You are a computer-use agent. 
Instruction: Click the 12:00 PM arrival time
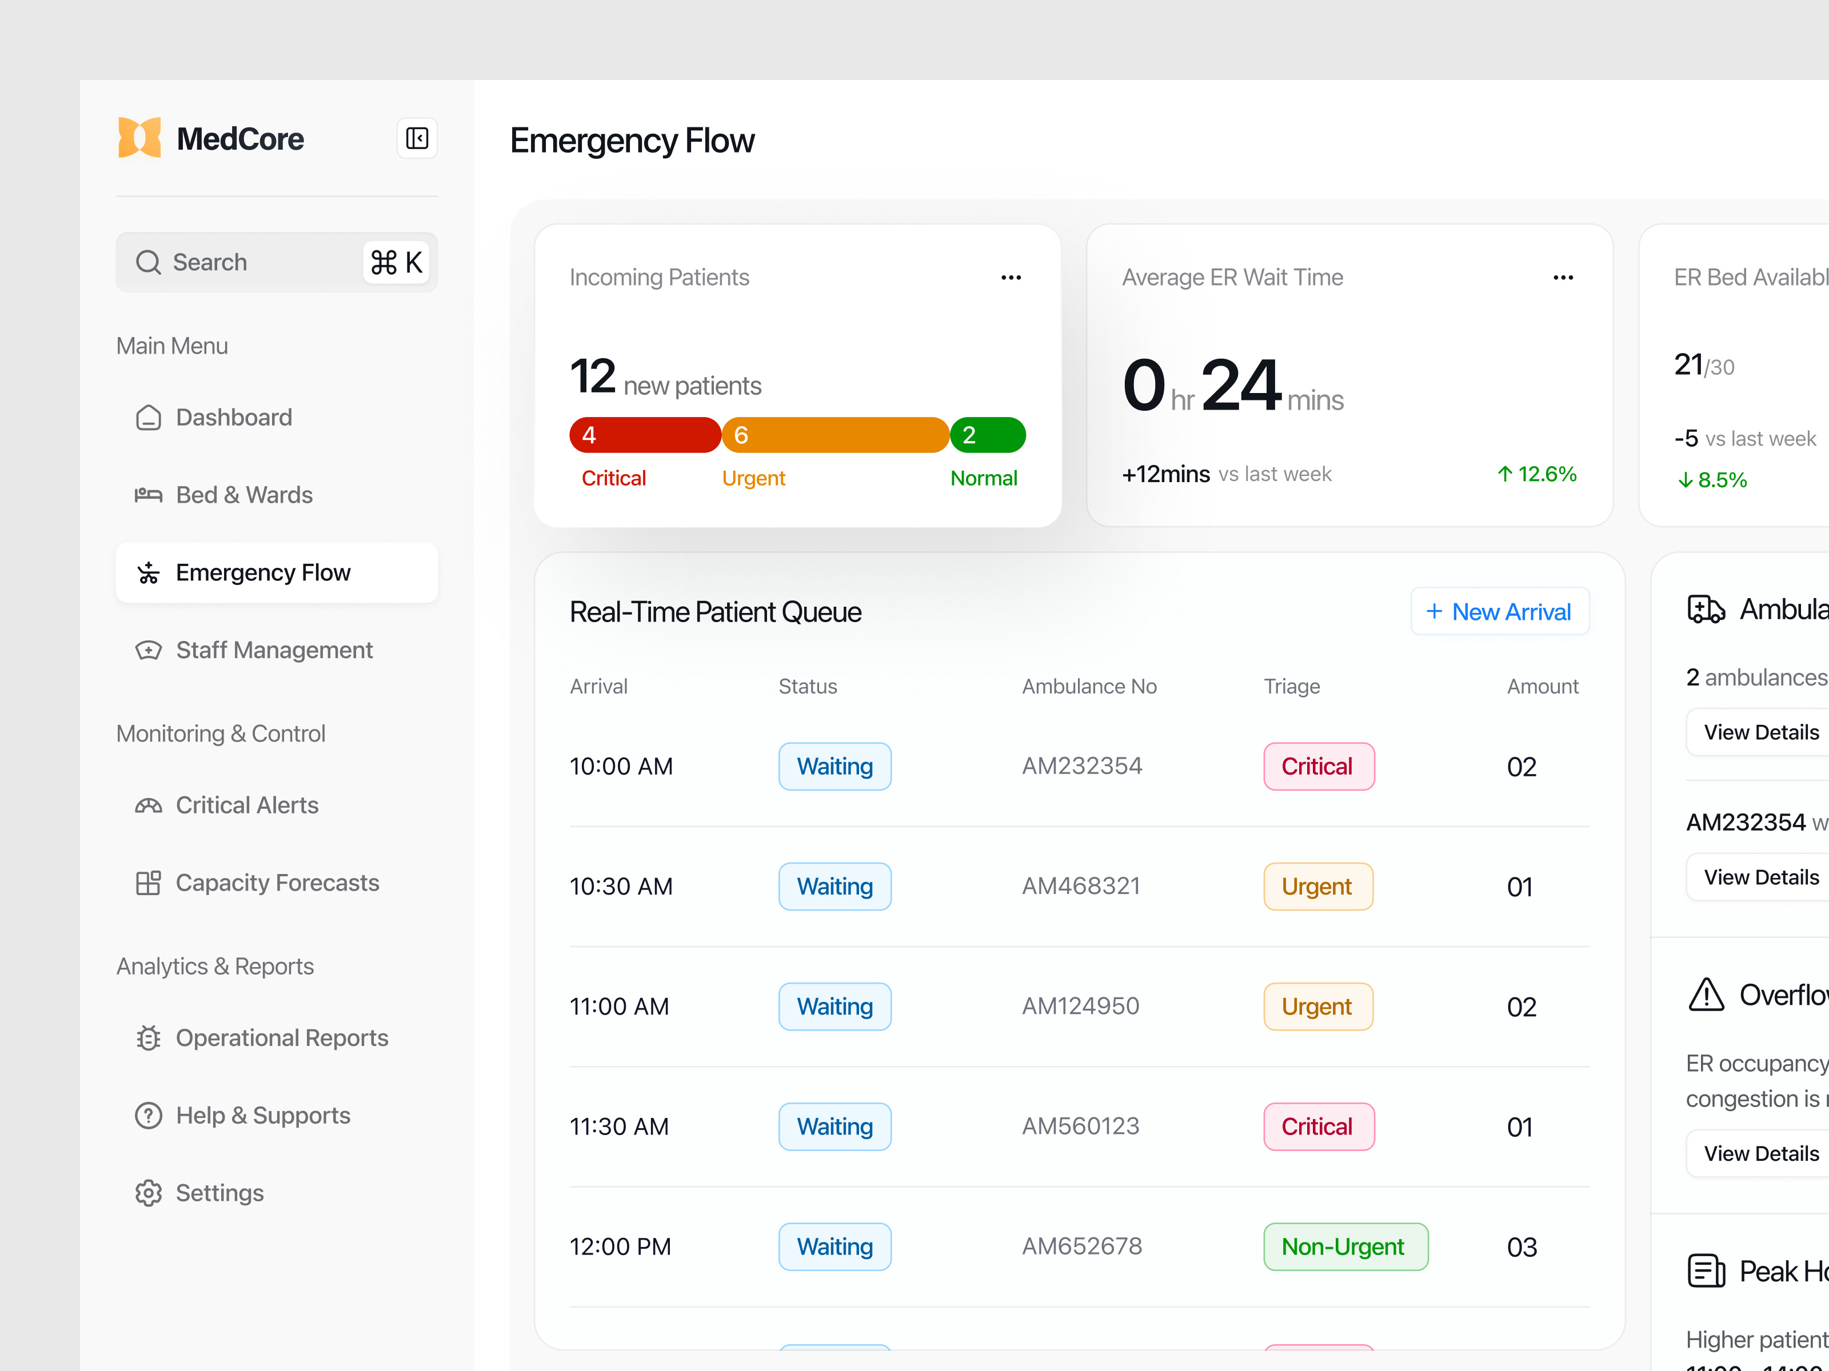click(620, 1247)
